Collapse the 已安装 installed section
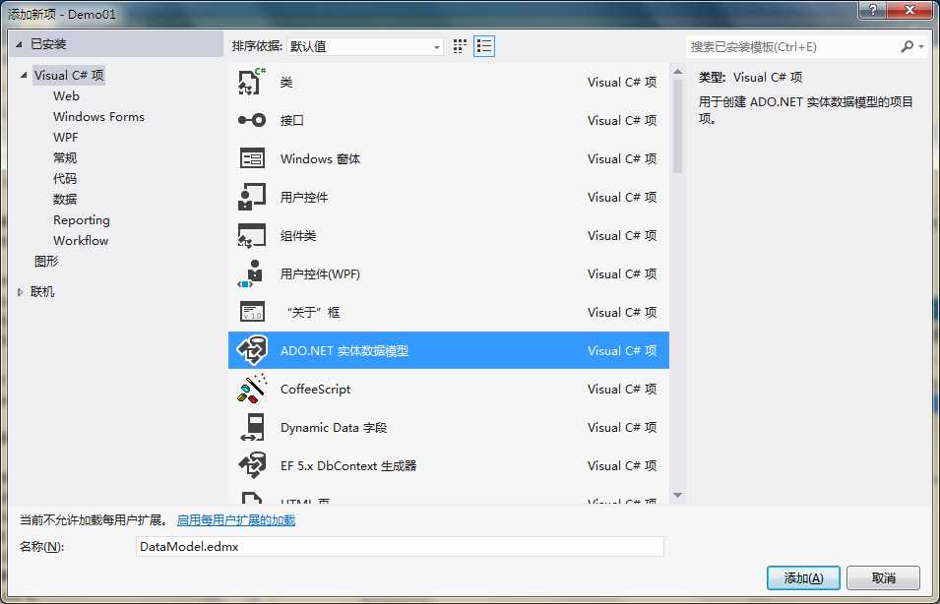Image resolution: width=940 pixels, height=604 pixels. (20, 44)
